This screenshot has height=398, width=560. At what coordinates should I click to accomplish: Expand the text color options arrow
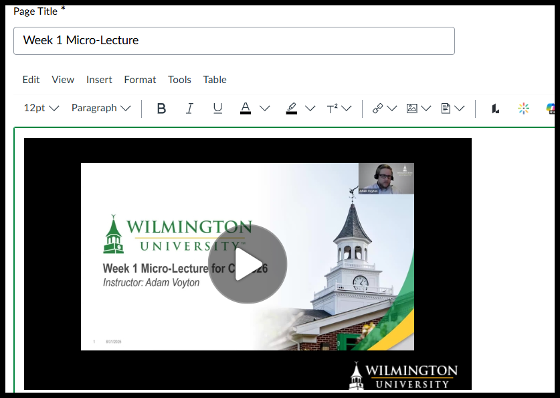265,109
